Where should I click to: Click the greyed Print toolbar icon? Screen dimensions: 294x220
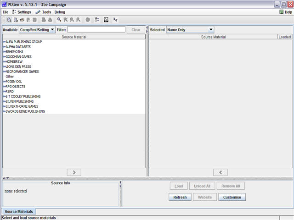(50, 20)
